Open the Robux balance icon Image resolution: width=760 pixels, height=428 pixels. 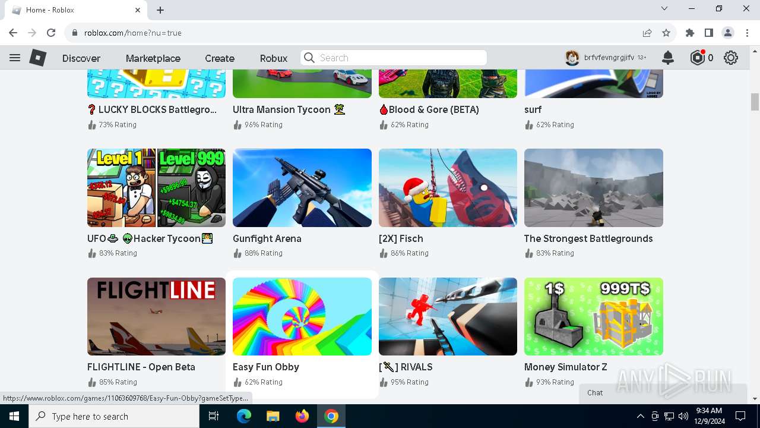click(697, 58)
